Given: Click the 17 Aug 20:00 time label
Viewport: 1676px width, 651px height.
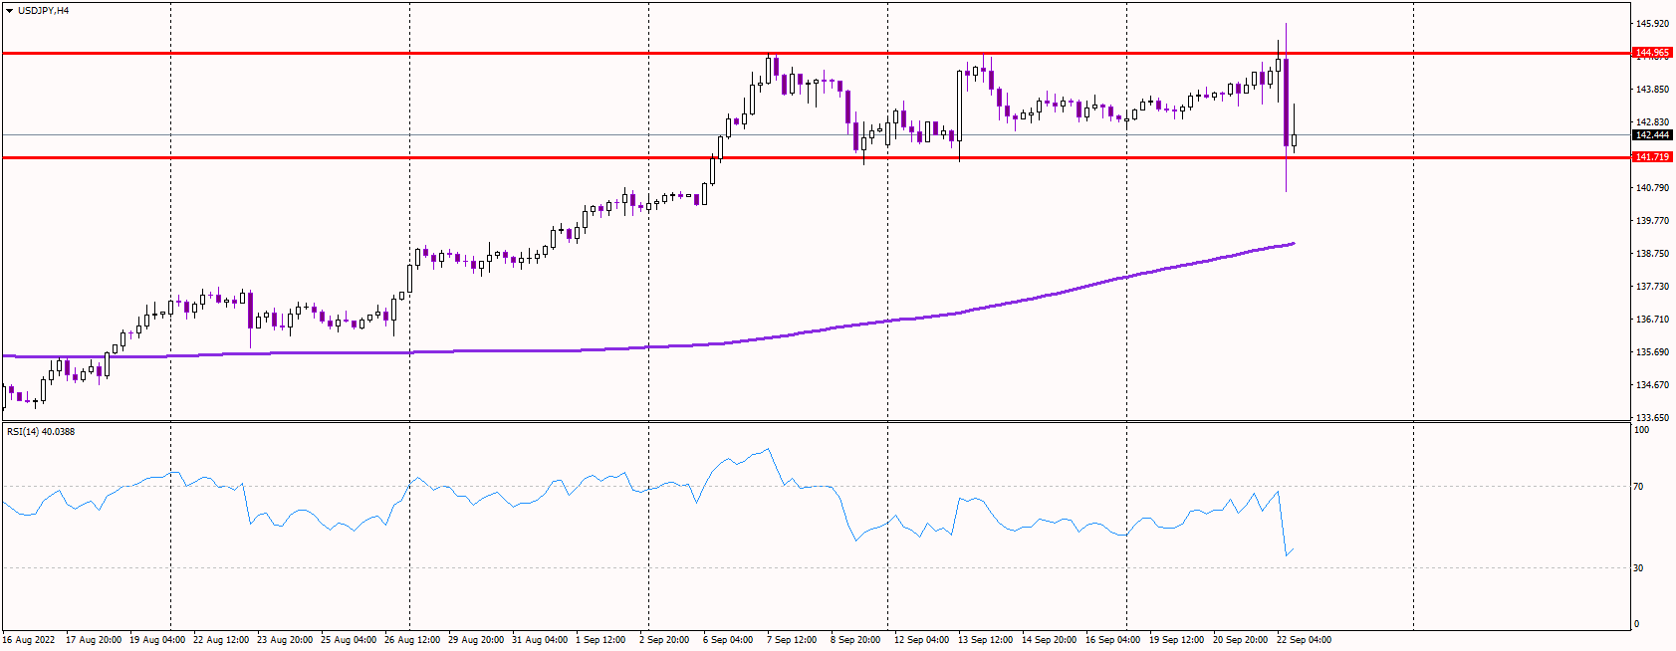Looking at the screenshot, I should pyautogui.click(x=94, y=640).
